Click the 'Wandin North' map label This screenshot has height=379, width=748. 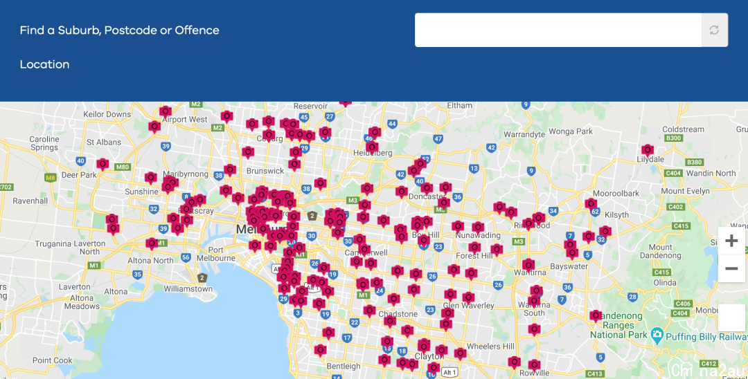pyautogui.click(x=711, y=174)
